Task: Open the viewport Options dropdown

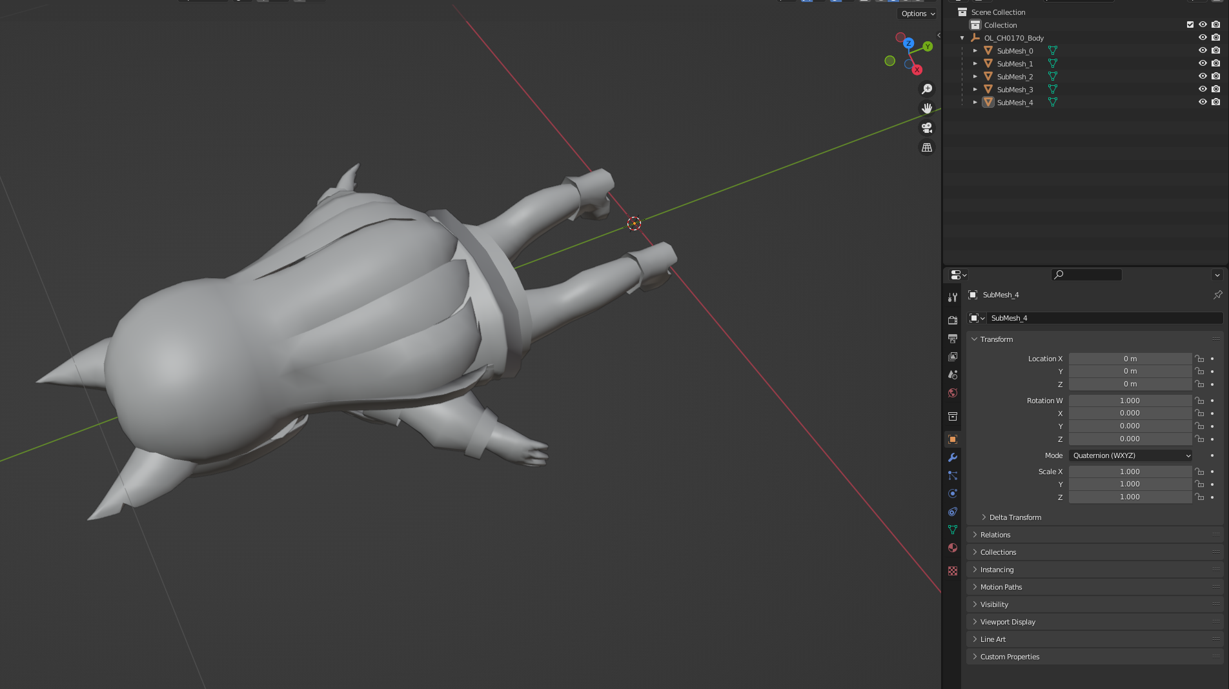Action: click(917, 14)
